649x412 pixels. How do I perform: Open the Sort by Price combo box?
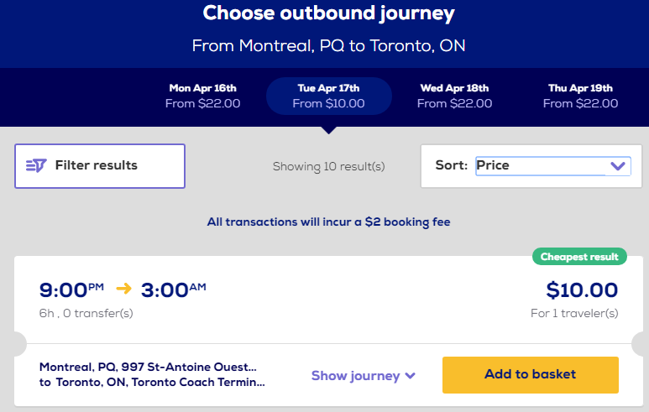553,166
